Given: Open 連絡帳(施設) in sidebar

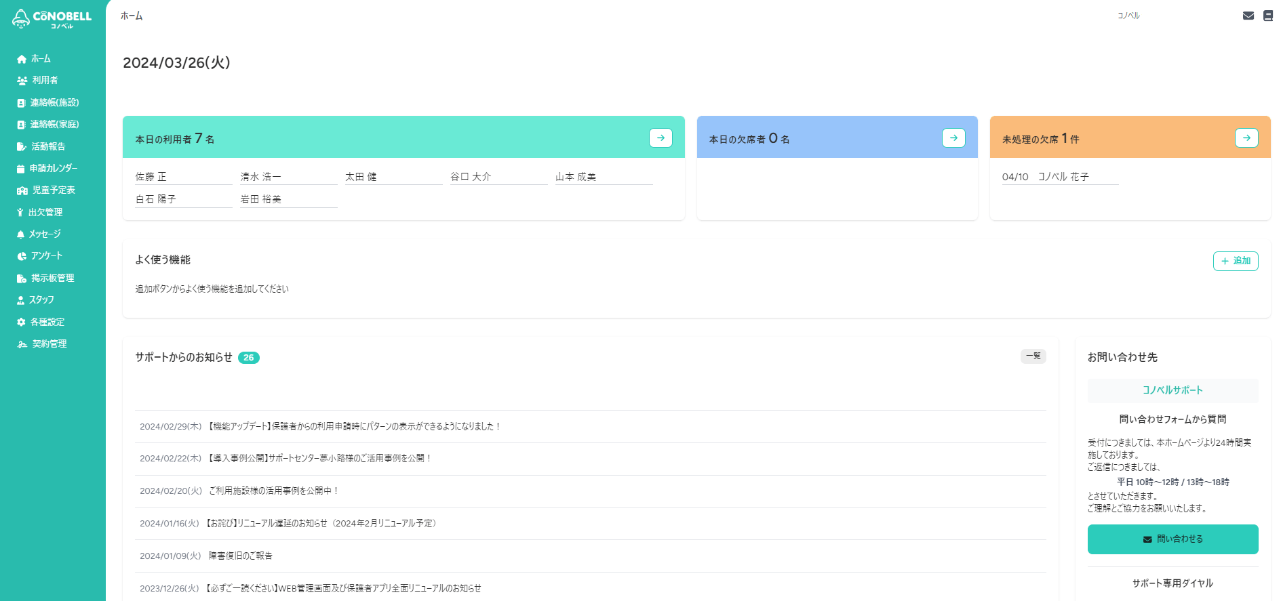Looking at the screenshot, I should click(x=54, y=102).
